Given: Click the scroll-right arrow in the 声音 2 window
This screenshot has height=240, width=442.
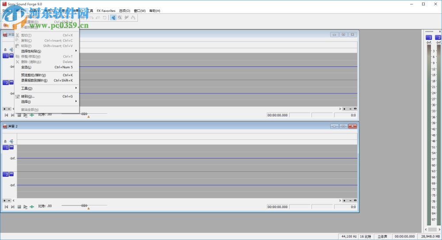Looking at the screenshot, I should pos(340,201).
